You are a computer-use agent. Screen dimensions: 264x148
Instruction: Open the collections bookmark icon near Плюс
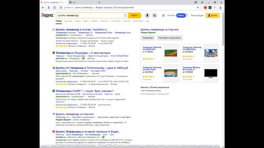click(x=163, y=16)
